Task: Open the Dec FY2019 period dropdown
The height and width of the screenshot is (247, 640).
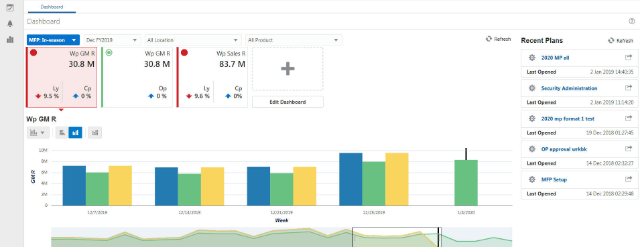Action: pos(112,40)
